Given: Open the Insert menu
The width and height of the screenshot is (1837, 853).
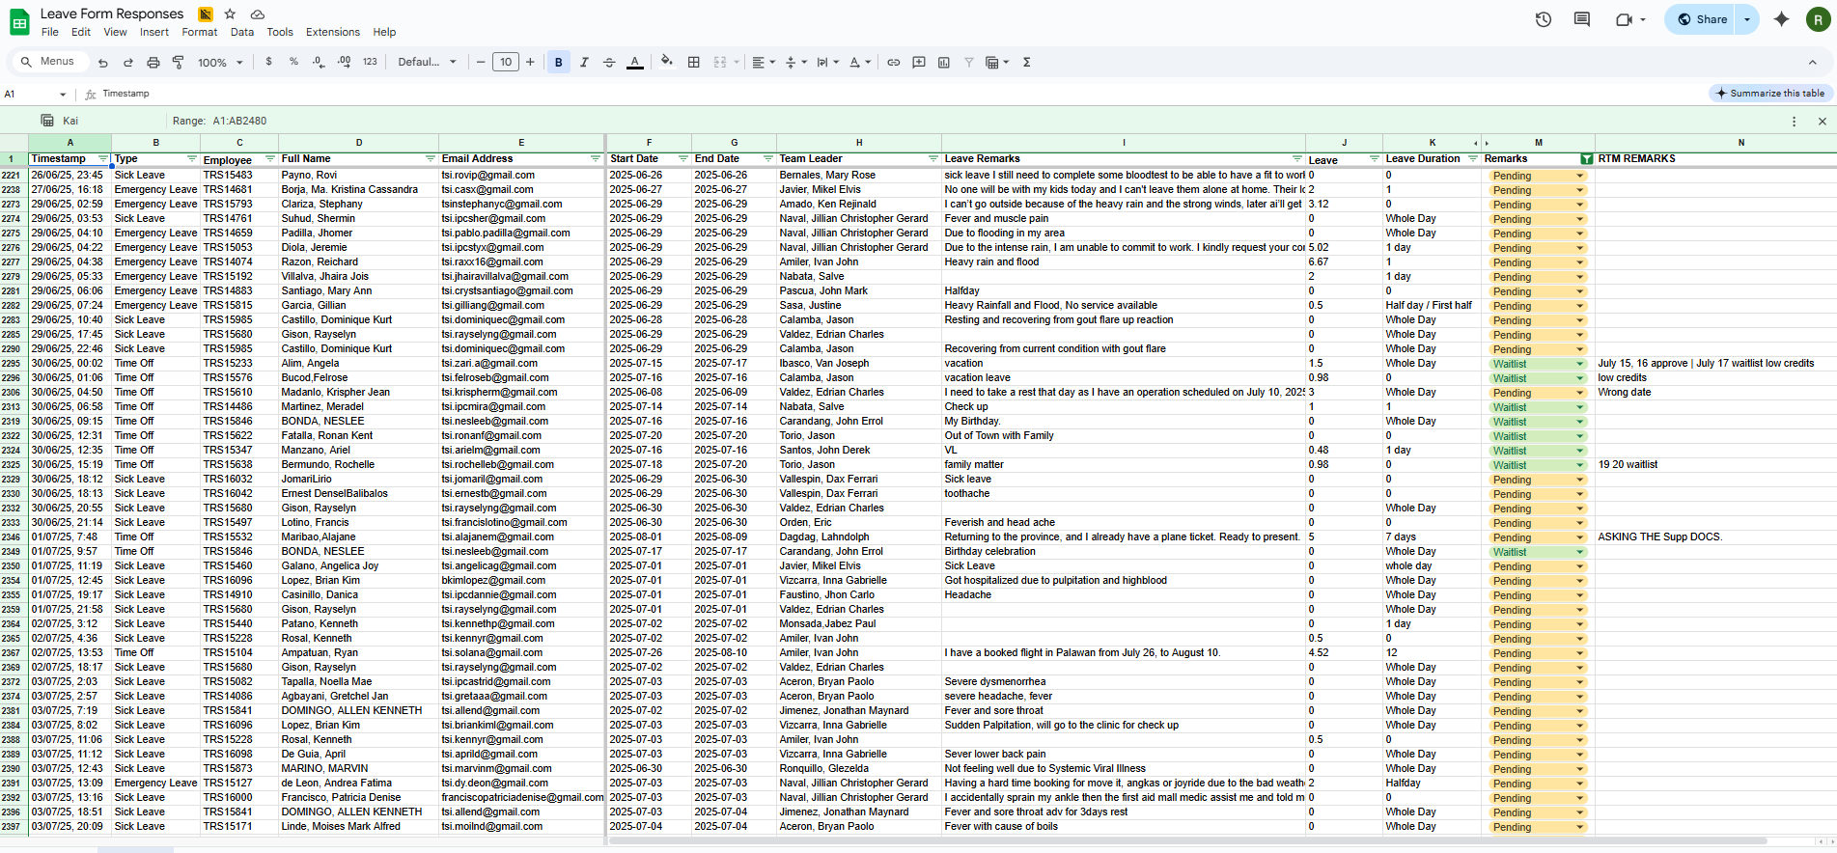Looking at the screenshot, I should click(154, 32).
